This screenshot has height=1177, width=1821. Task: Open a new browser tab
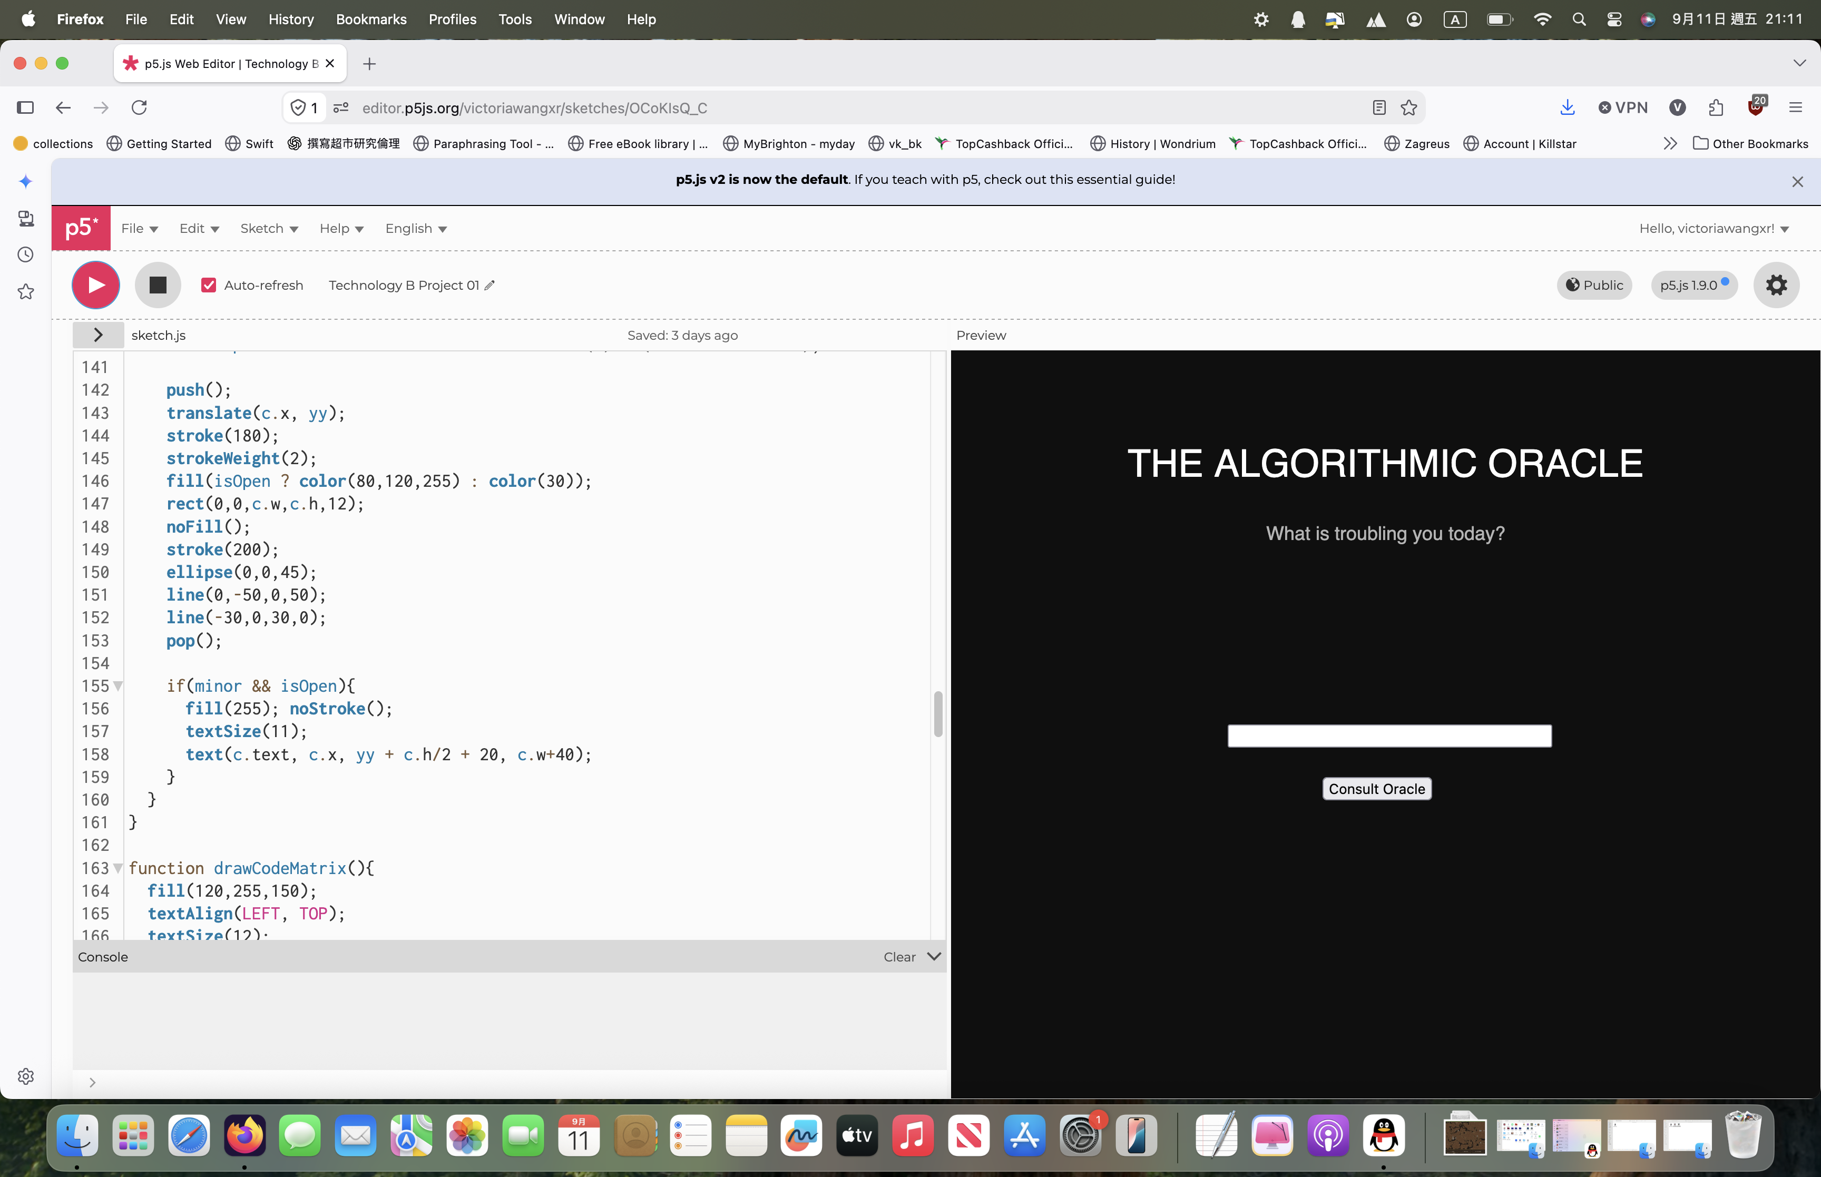369,63
